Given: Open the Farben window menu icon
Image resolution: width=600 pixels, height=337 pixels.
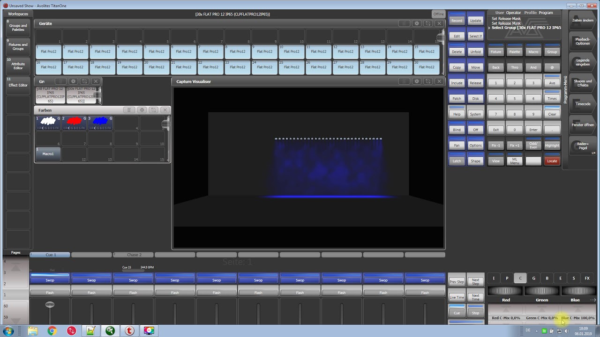Looking at the screenshot, I should 129,110.
